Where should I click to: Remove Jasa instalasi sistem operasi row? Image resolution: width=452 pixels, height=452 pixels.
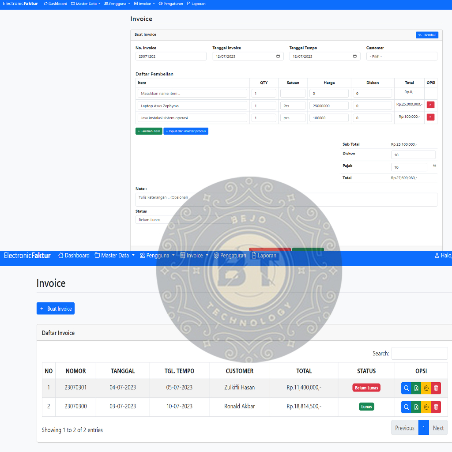pyautogui.click(x=430, y=117)
